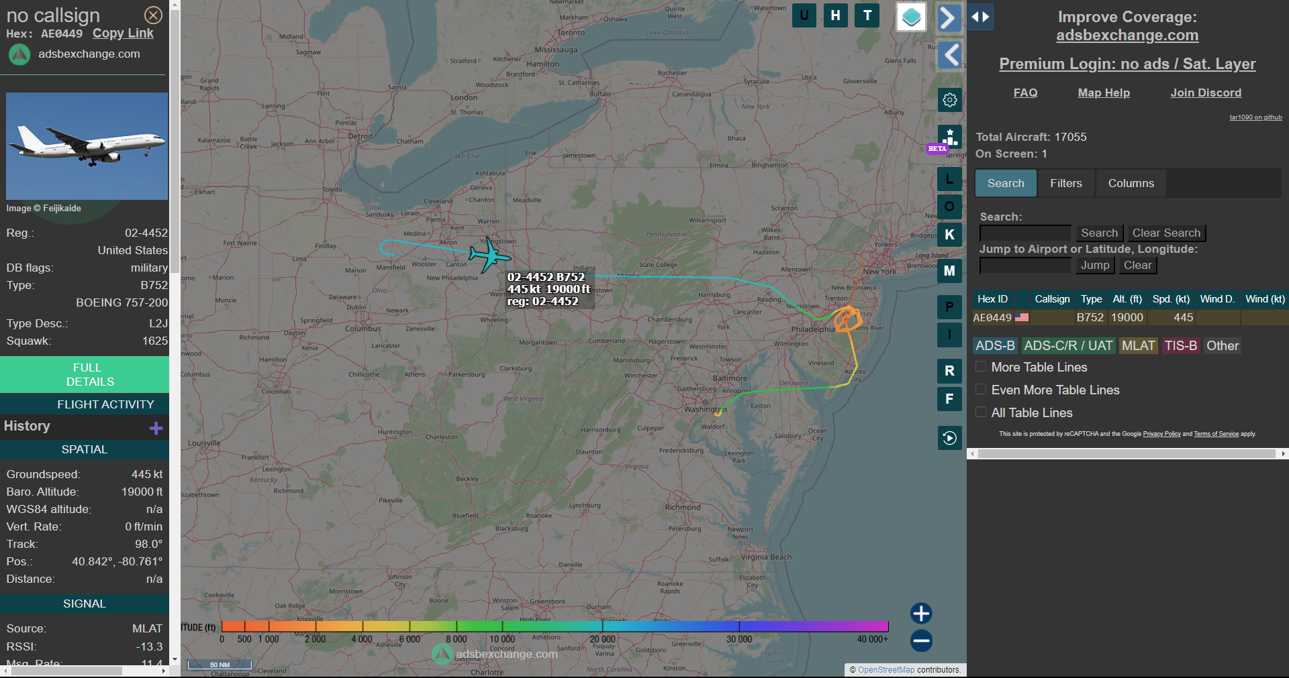Sort table by Type column

pyautogui.click(x=1091, y=299)
